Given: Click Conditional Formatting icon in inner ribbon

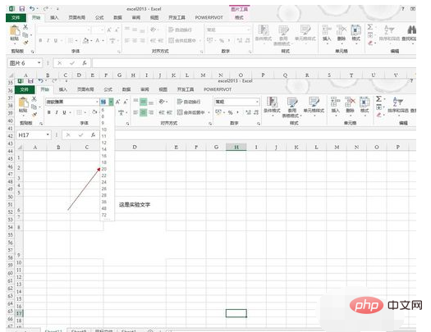Looking at the screenshot, I should tap(272, 102).
